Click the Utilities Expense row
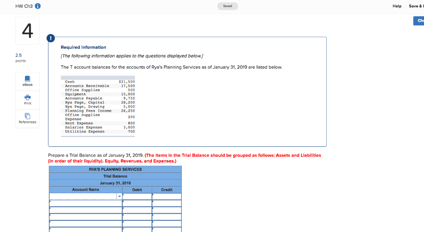 point(98,132)
